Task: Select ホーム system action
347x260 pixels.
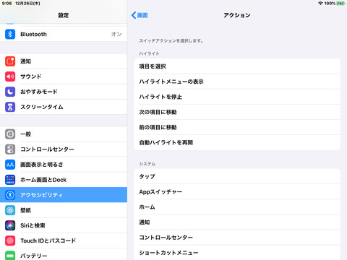Action: (x=237, y=207)
